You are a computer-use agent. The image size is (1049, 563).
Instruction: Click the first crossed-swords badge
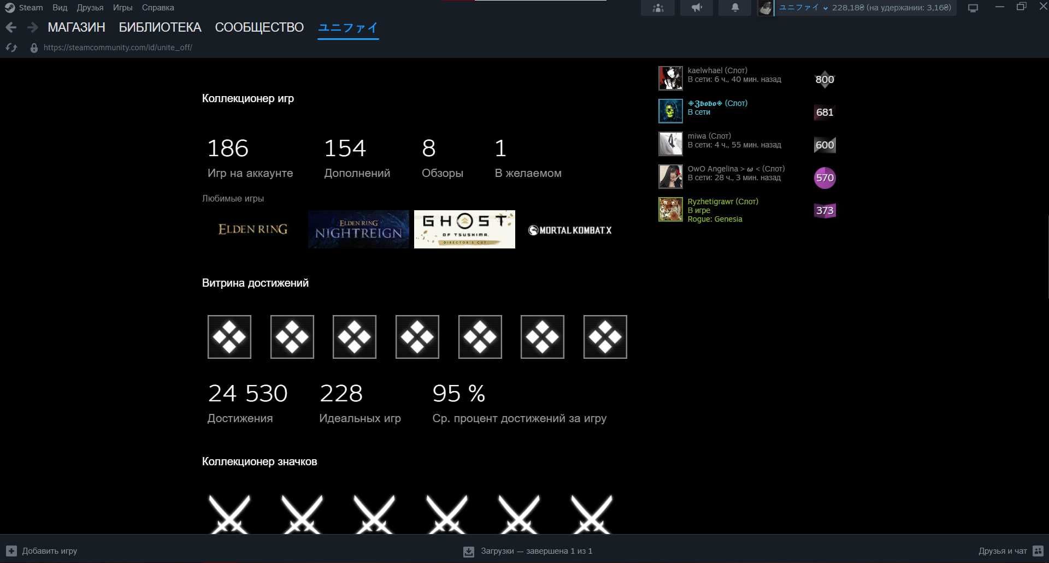[x=229, y=514]
